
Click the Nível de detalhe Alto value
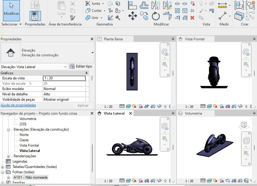click(x=64, y=94)
